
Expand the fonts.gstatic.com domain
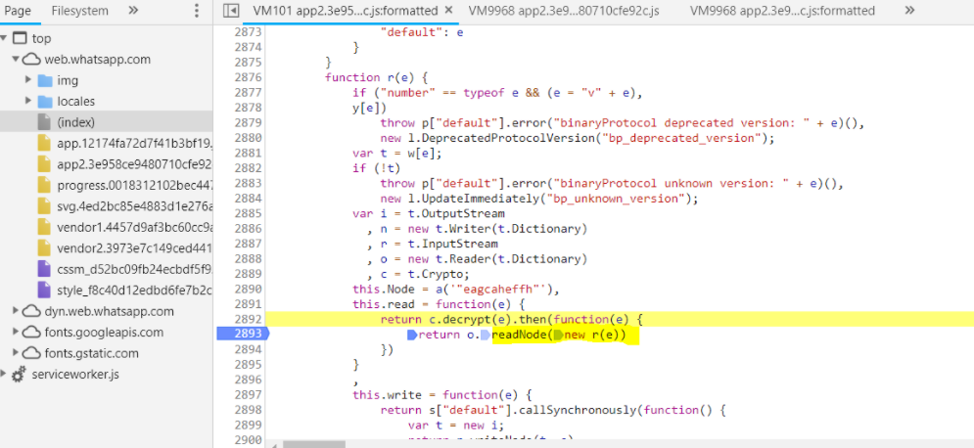pyautogui.click(x=15, y=353)
